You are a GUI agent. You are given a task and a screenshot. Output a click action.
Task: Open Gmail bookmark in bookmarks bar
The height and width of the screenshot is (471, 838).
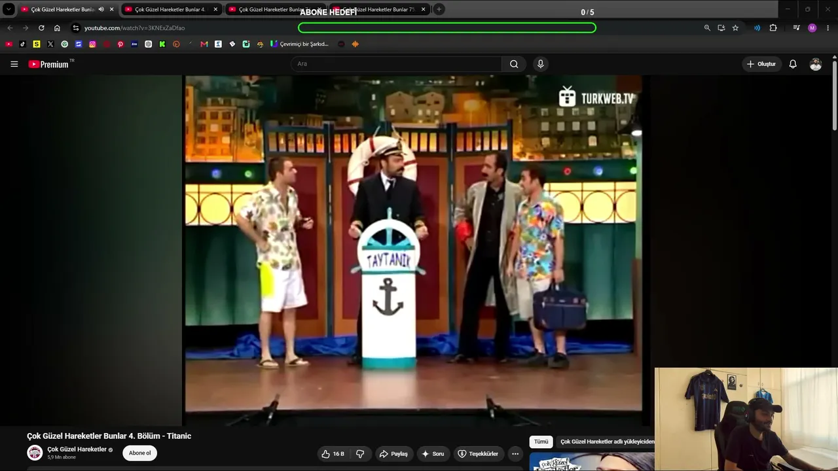204,44
